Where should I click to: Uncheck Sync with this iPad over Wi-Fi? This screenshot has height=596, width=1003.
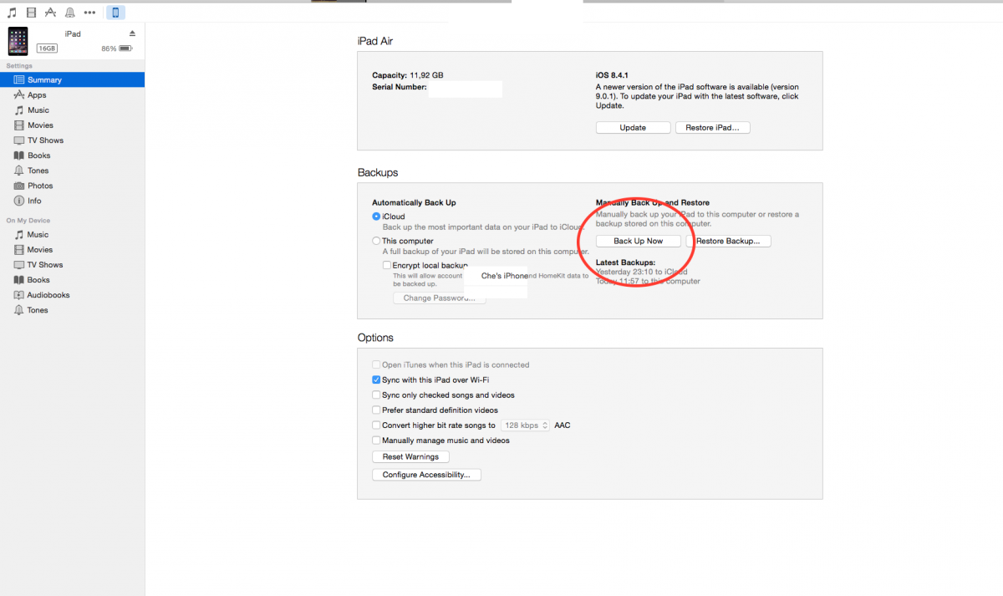(376, 380)
